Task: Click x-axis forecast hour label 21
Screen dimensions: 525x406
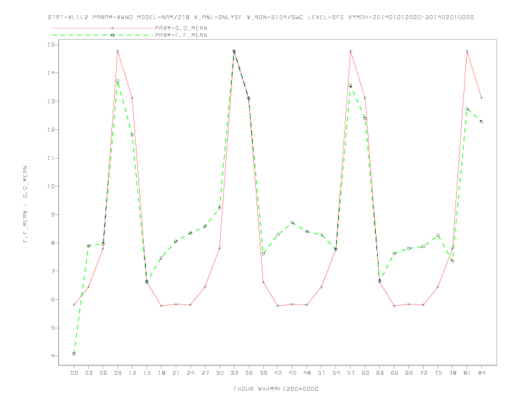Action: [x=176, y=373]
